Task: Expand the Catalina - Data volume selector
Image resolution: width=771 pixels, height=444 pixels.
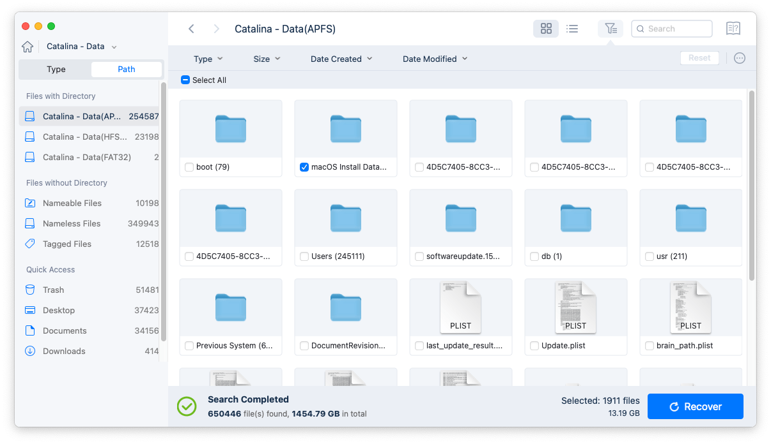Action: click(x=113, y=46)
